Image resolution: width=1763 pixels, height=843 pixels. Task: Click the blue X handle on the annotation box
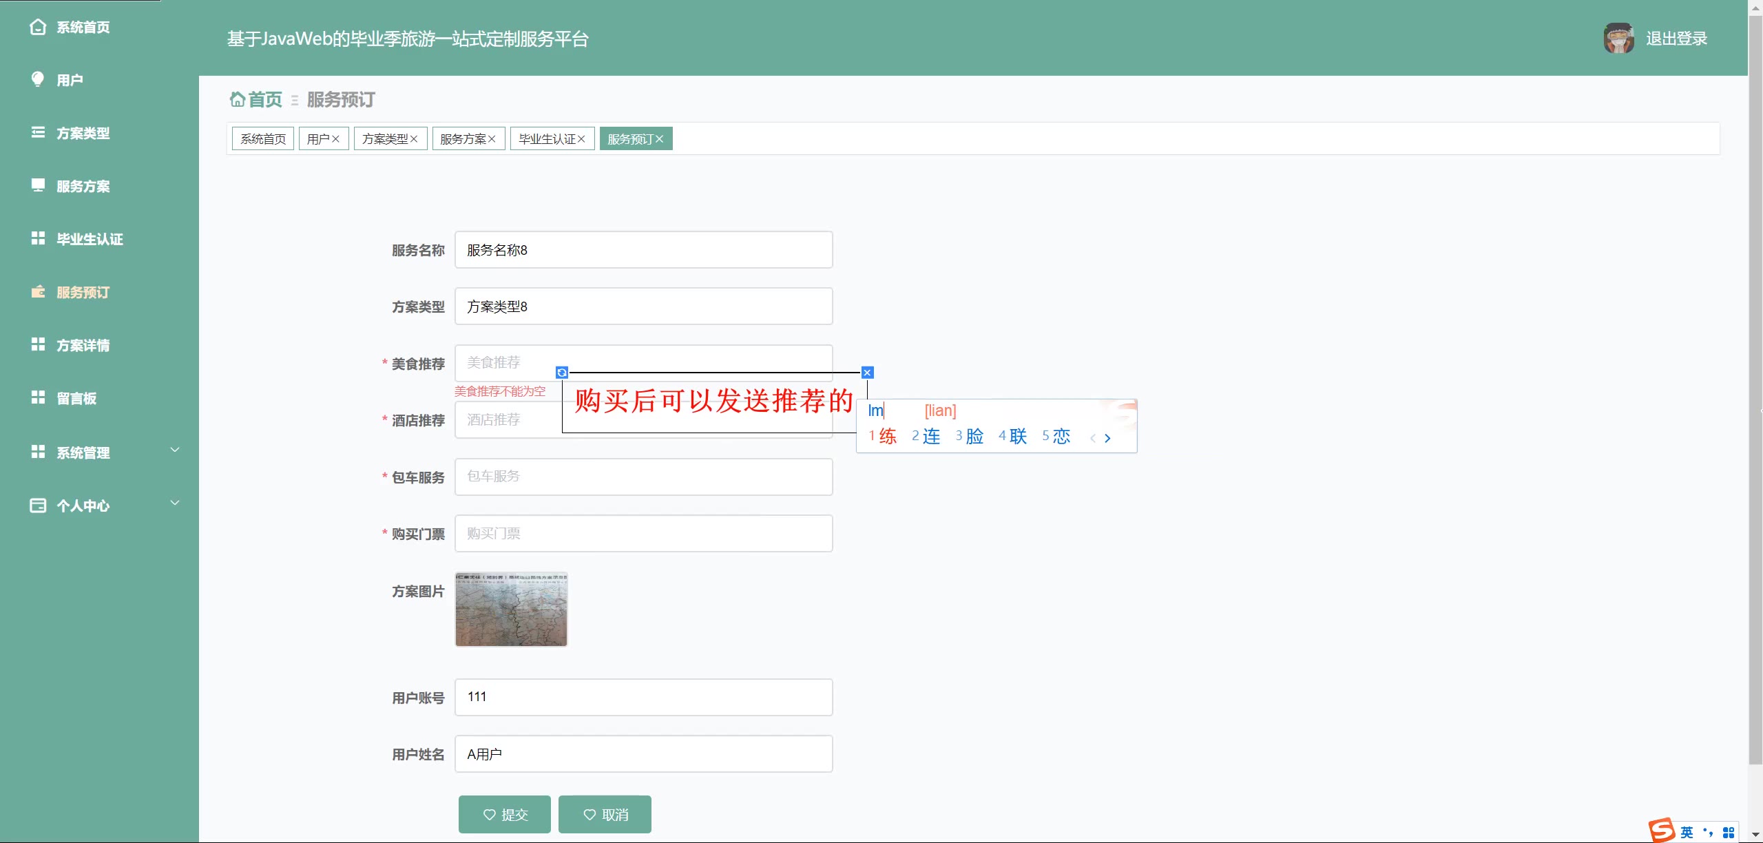(x=868, y=373)
